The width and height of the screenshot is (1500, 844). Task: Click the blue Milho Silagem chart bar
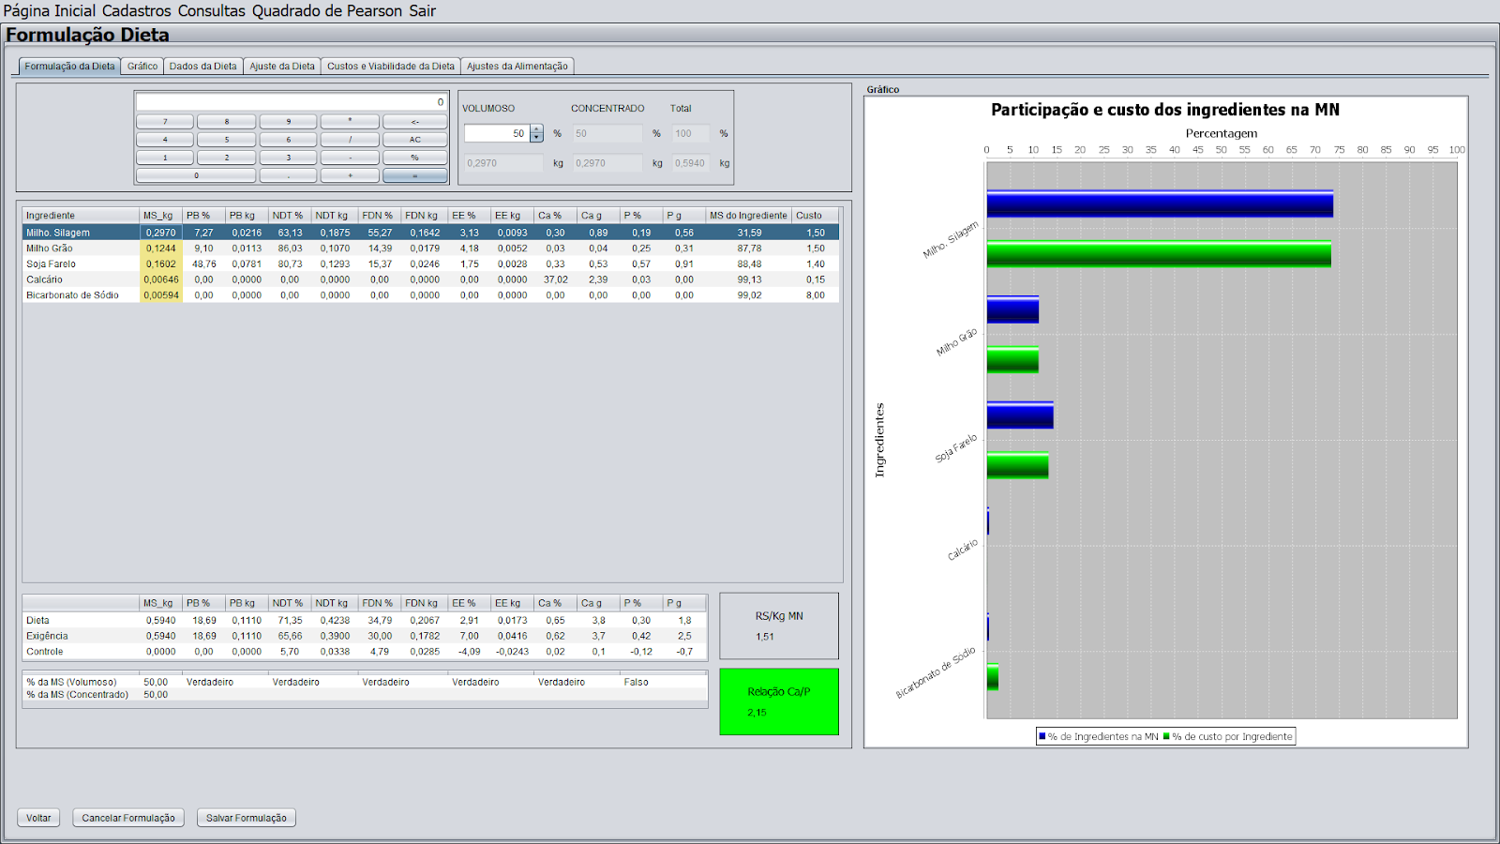point(1159,204)
